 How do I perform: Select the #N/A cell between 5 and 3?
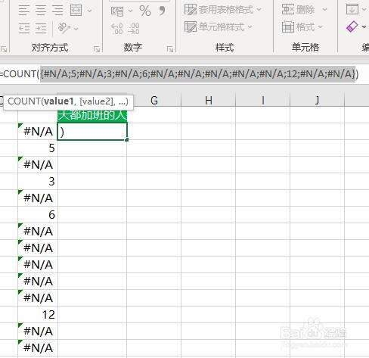click(x=38, y=165)
